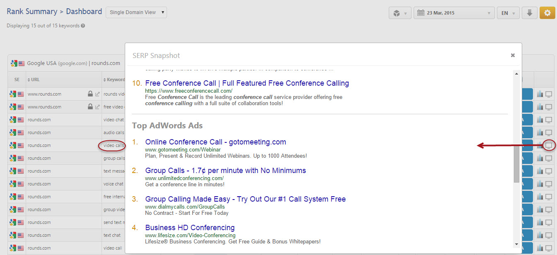Expand the EN language dropdown
The height and width of the screenshot is (255, 557).
508,13
